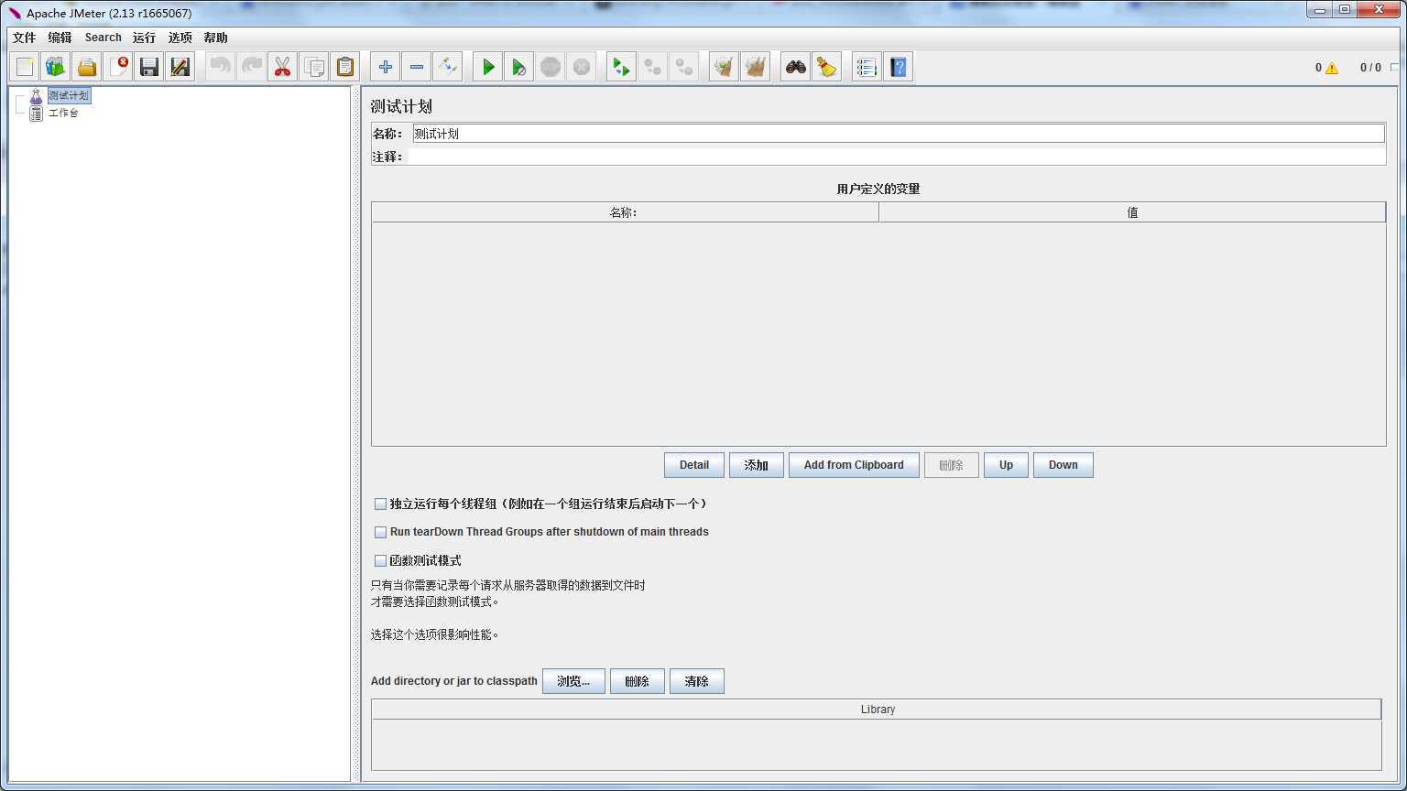
Task: Open the 文件 menu
Action: (x=24, y=38)
